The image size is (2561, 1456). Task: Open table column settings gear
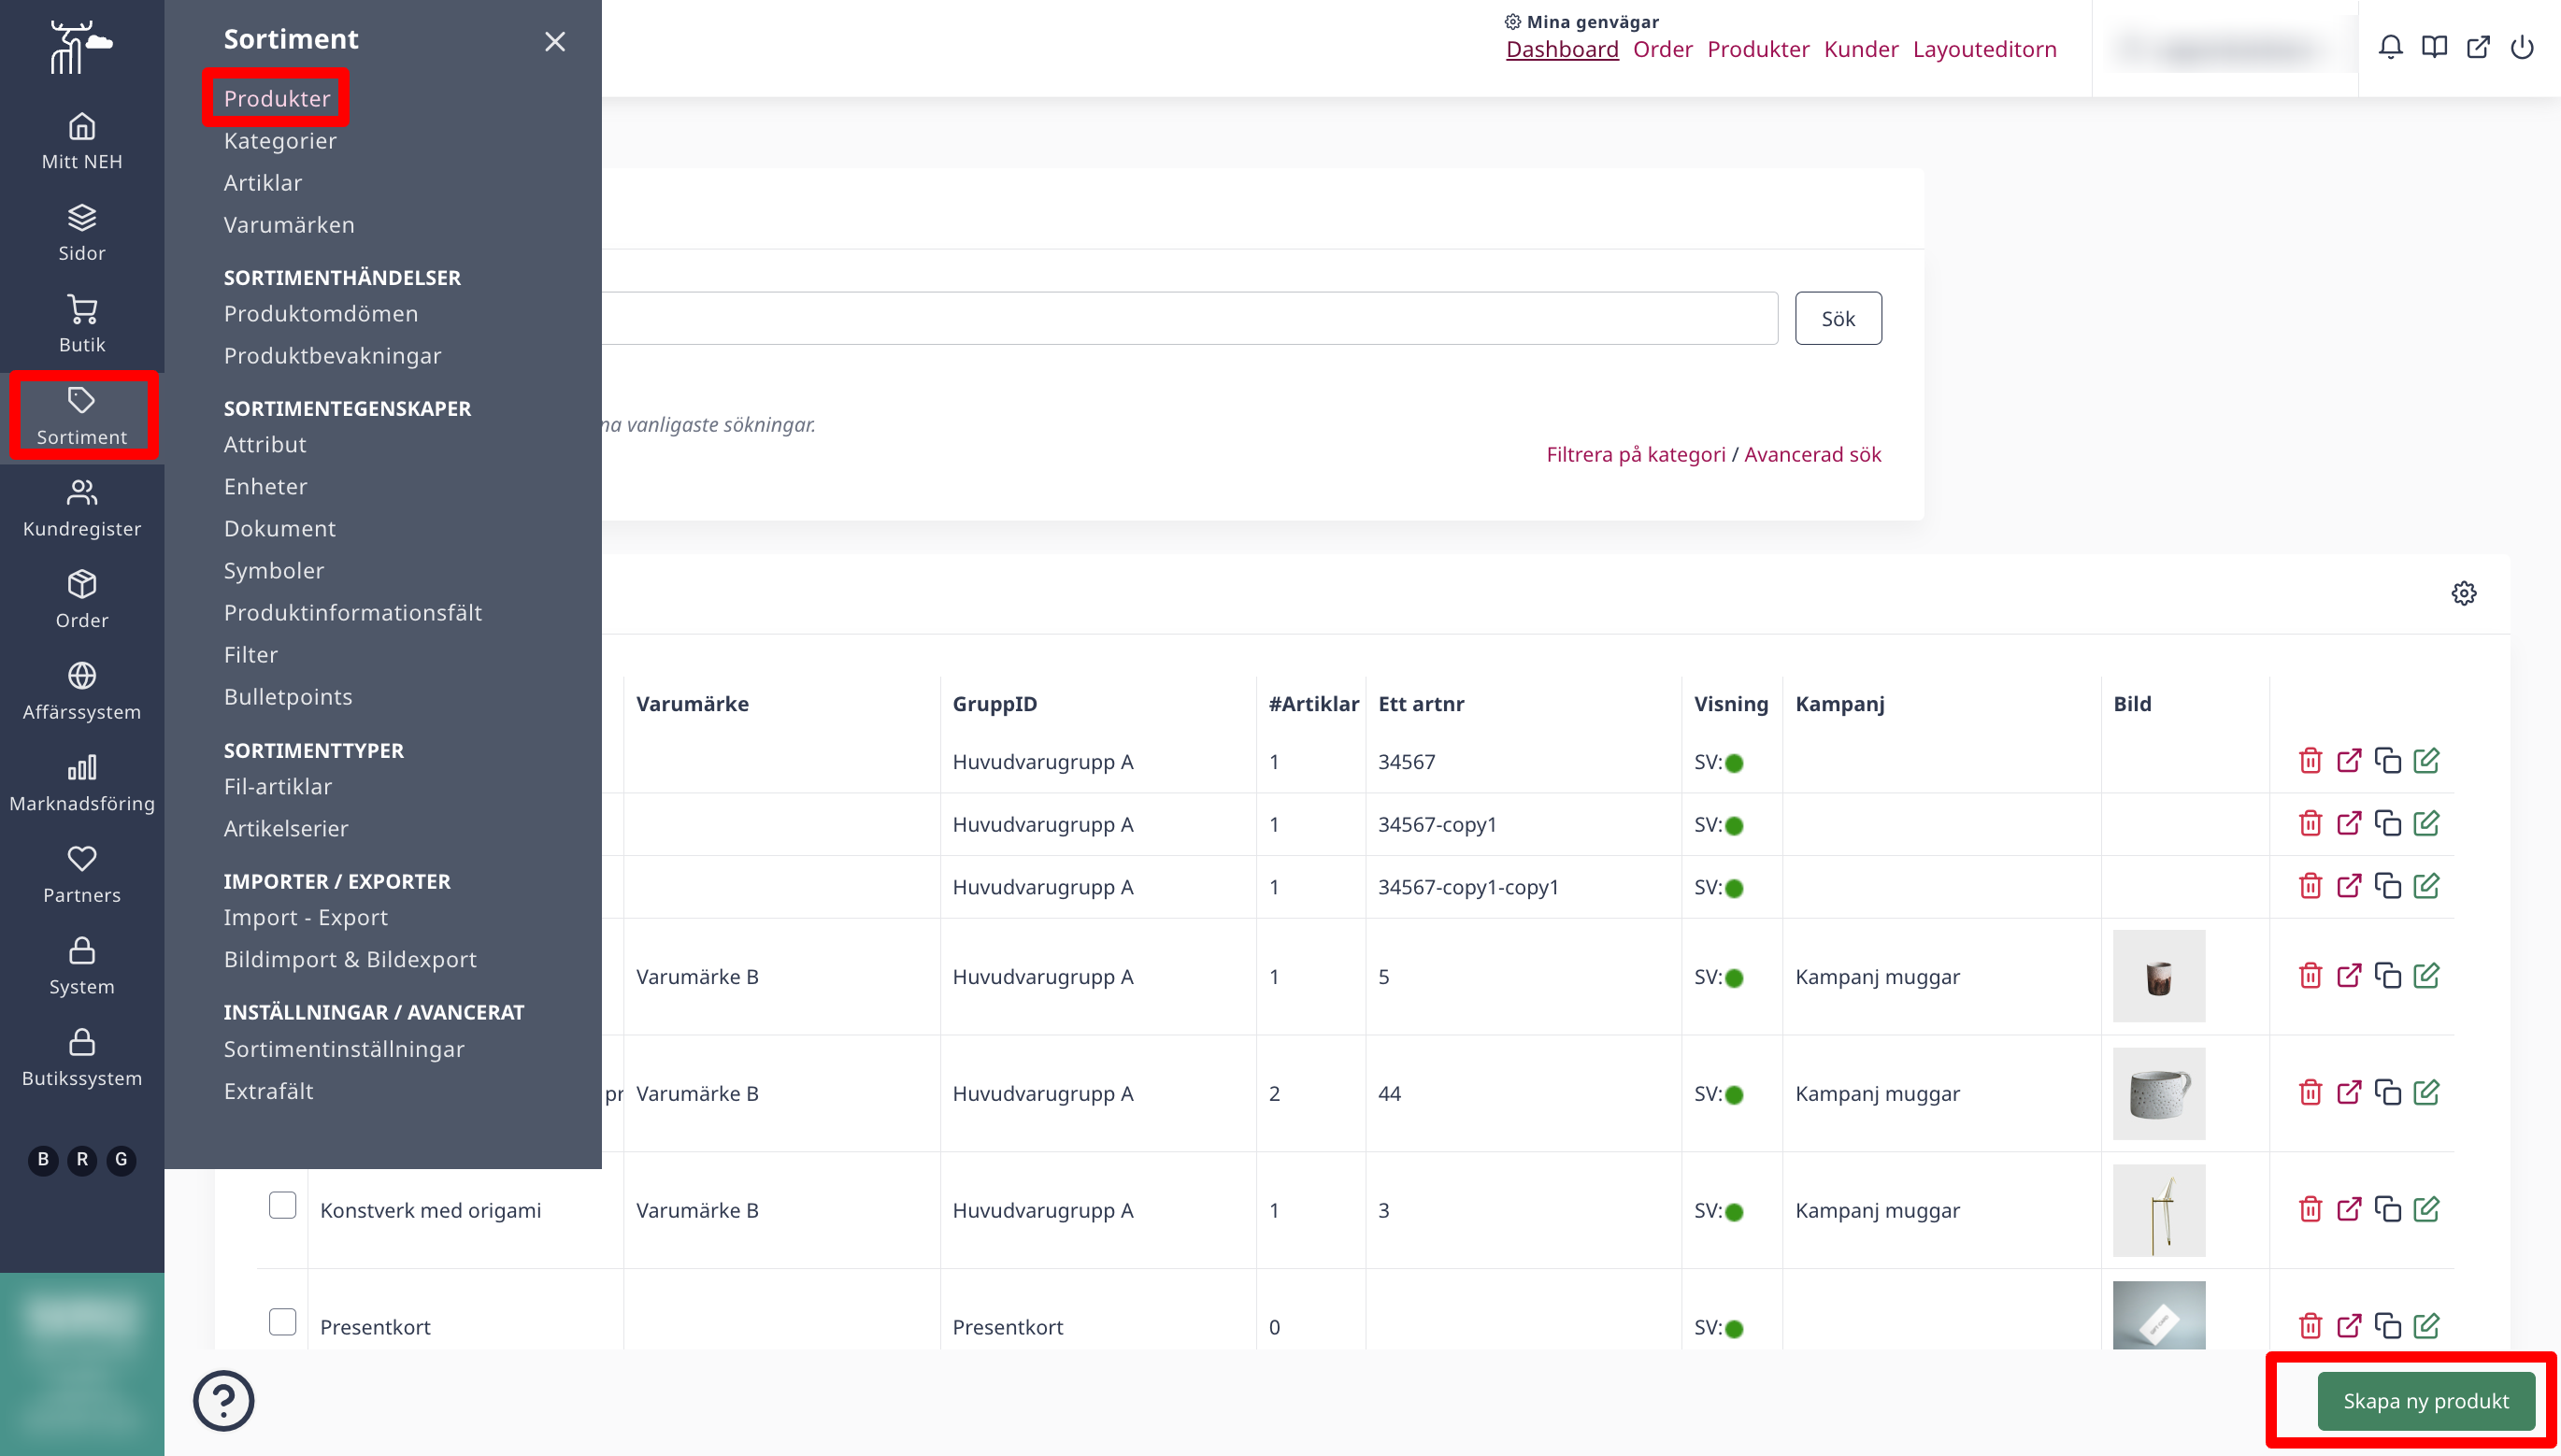click(2464, 593)
